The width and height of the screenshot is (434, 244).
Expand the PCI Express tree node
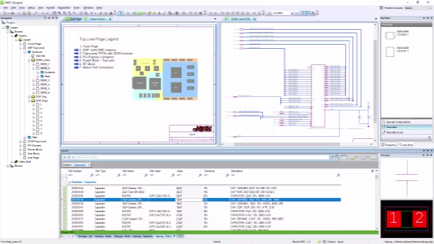point(20,146)
